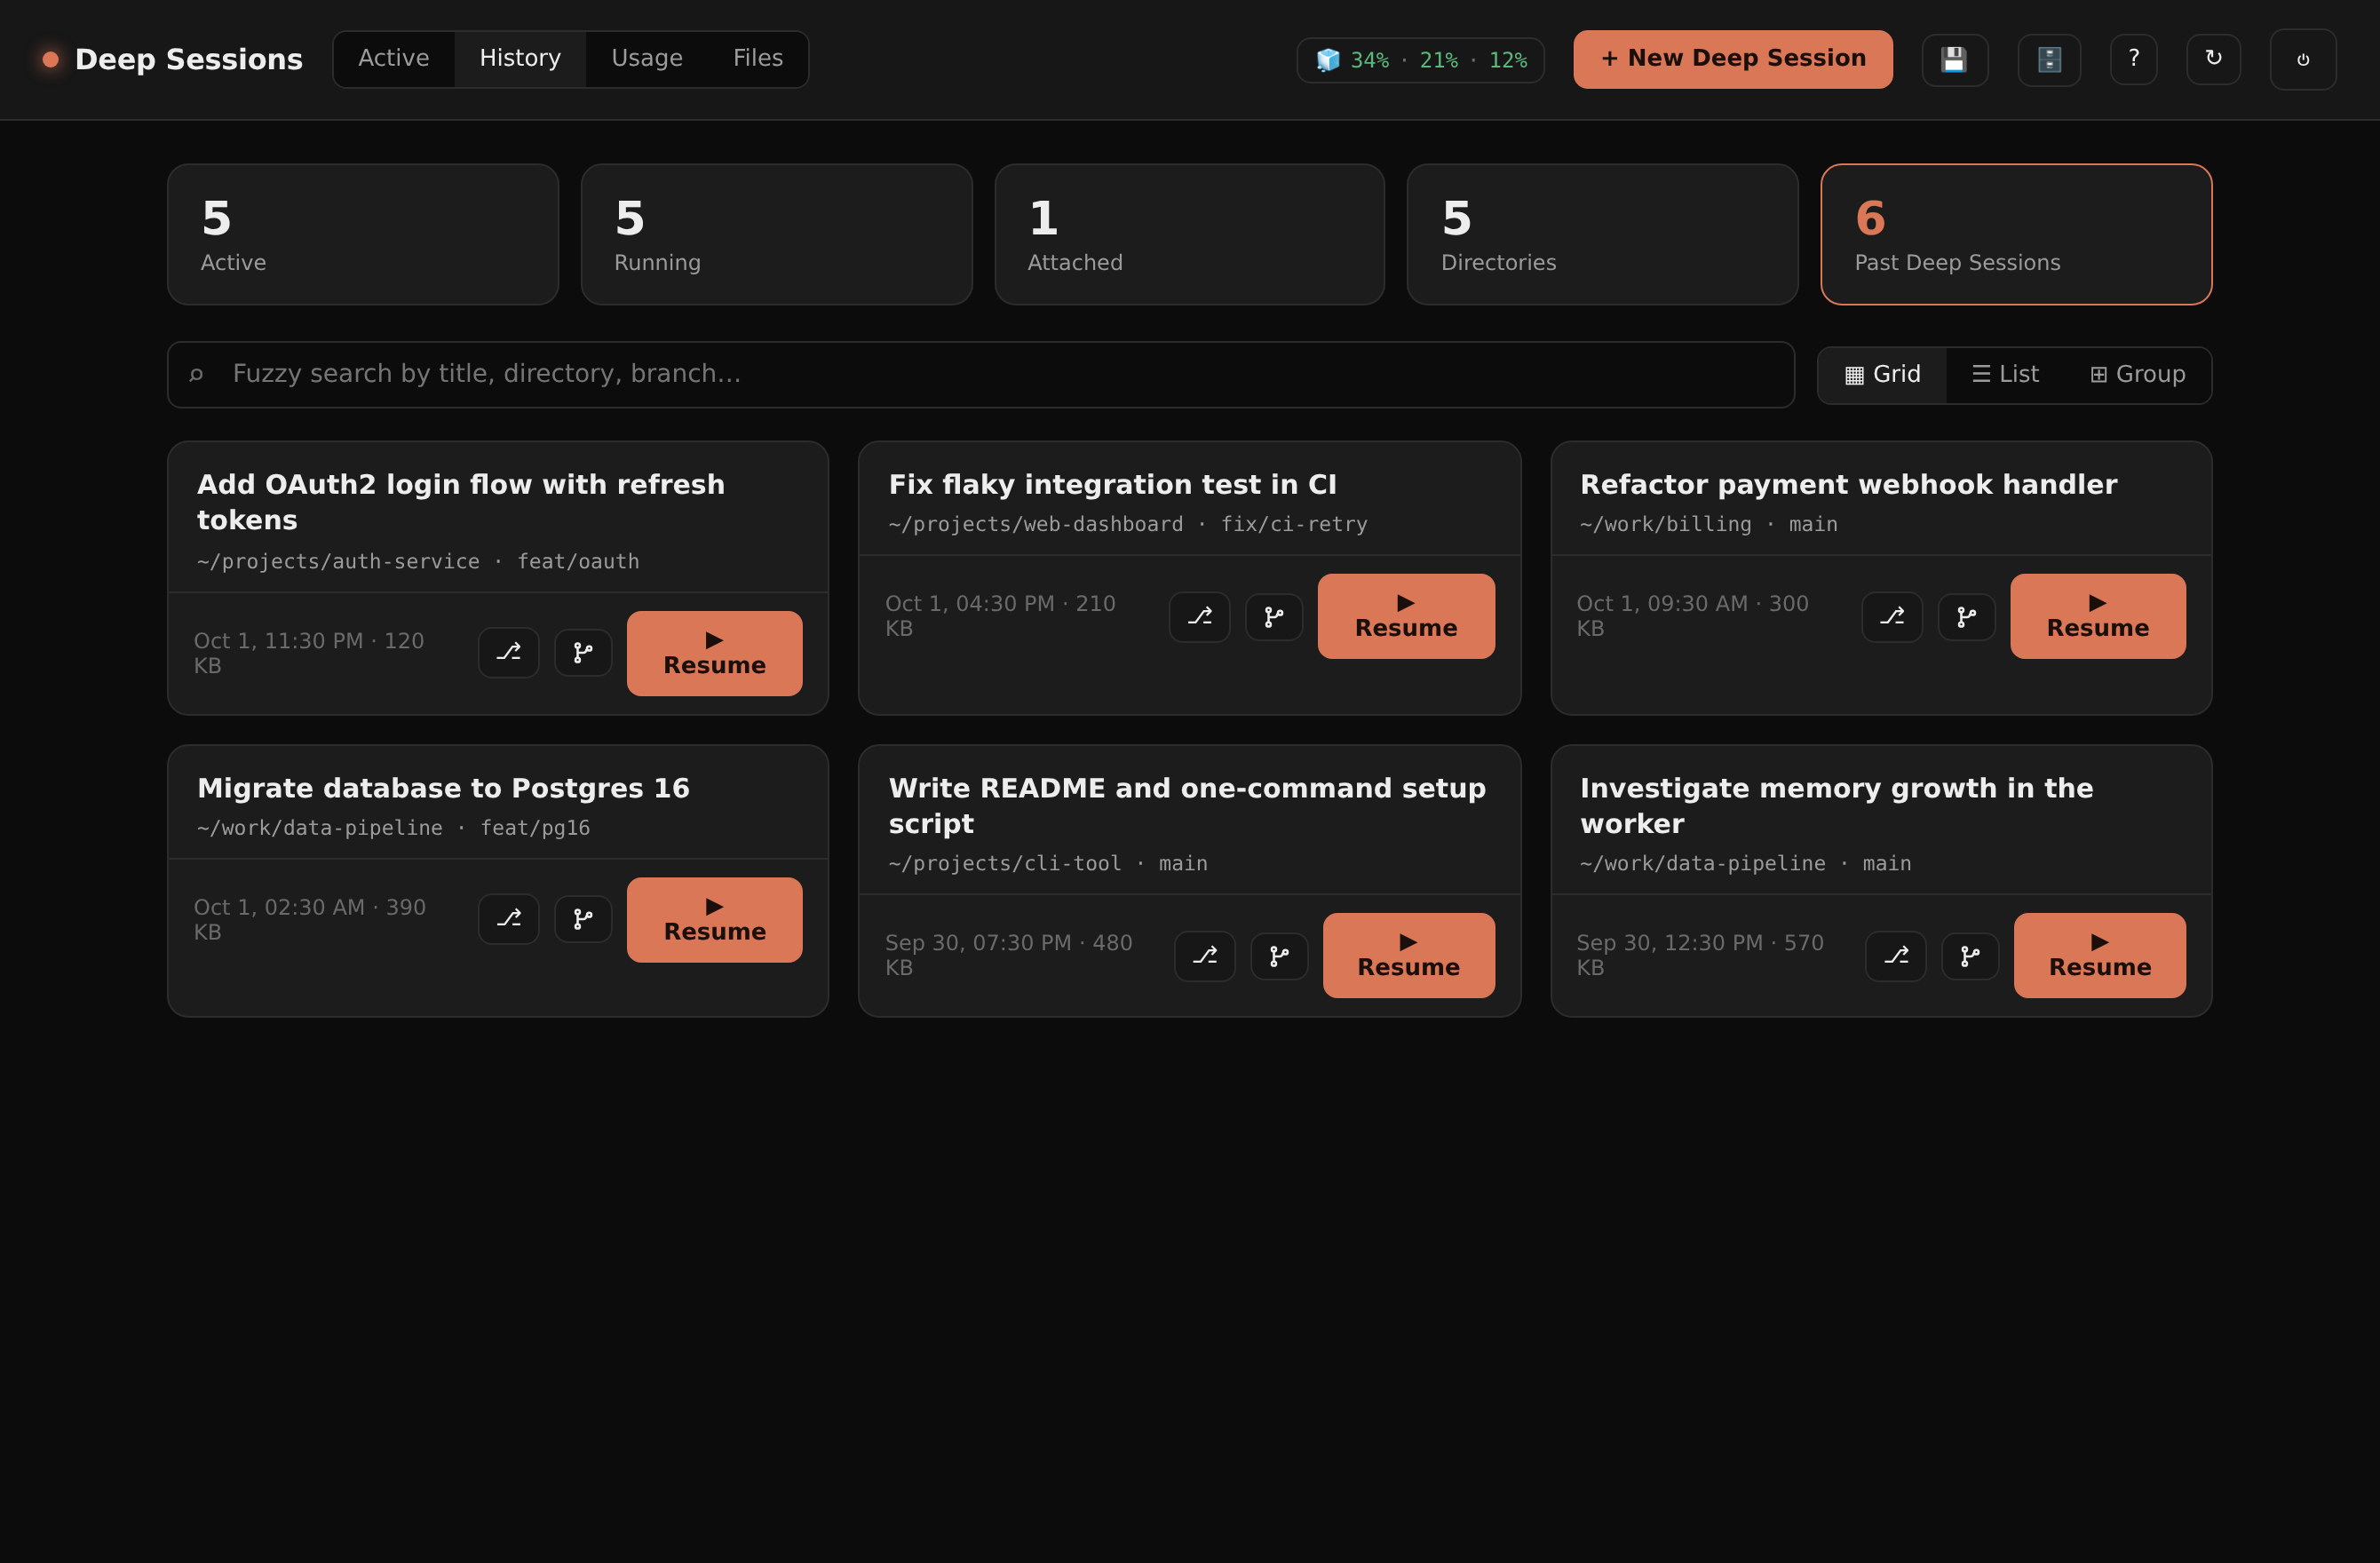Click the Attached stat card
The width and height of the screenshot is (2380, 1563).
coord(1190,235)
